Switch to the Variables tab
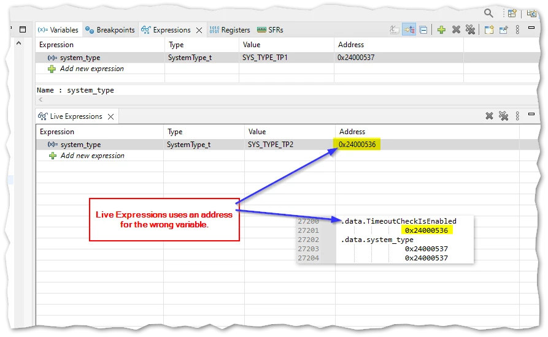The image size is (548, 337). [58, 30]
